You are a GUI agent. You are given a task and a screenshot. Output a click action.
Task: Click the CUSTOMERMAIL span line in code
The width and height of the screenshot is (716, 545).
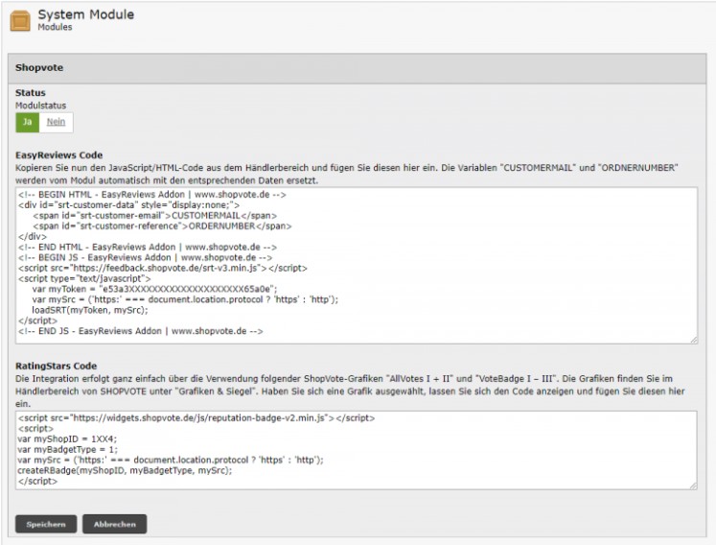(155, 215)
